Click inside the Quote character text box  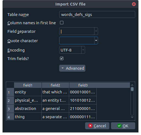click(77, 40)
